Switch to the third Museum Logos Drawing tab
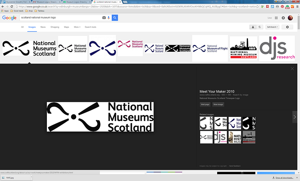300x181 pixels. coord(77,2)
